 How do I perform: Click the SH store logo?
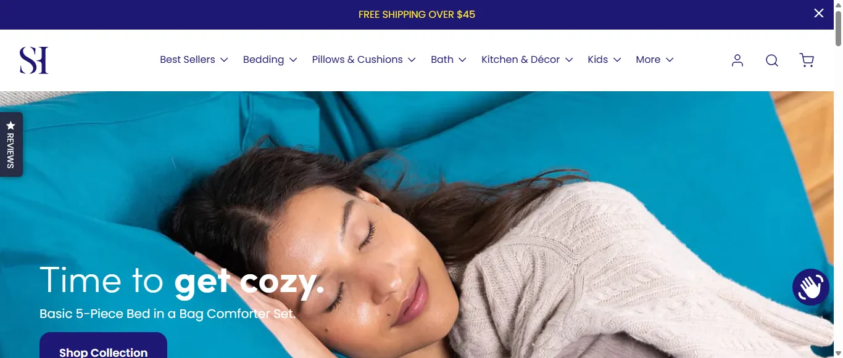pos(34,60)
